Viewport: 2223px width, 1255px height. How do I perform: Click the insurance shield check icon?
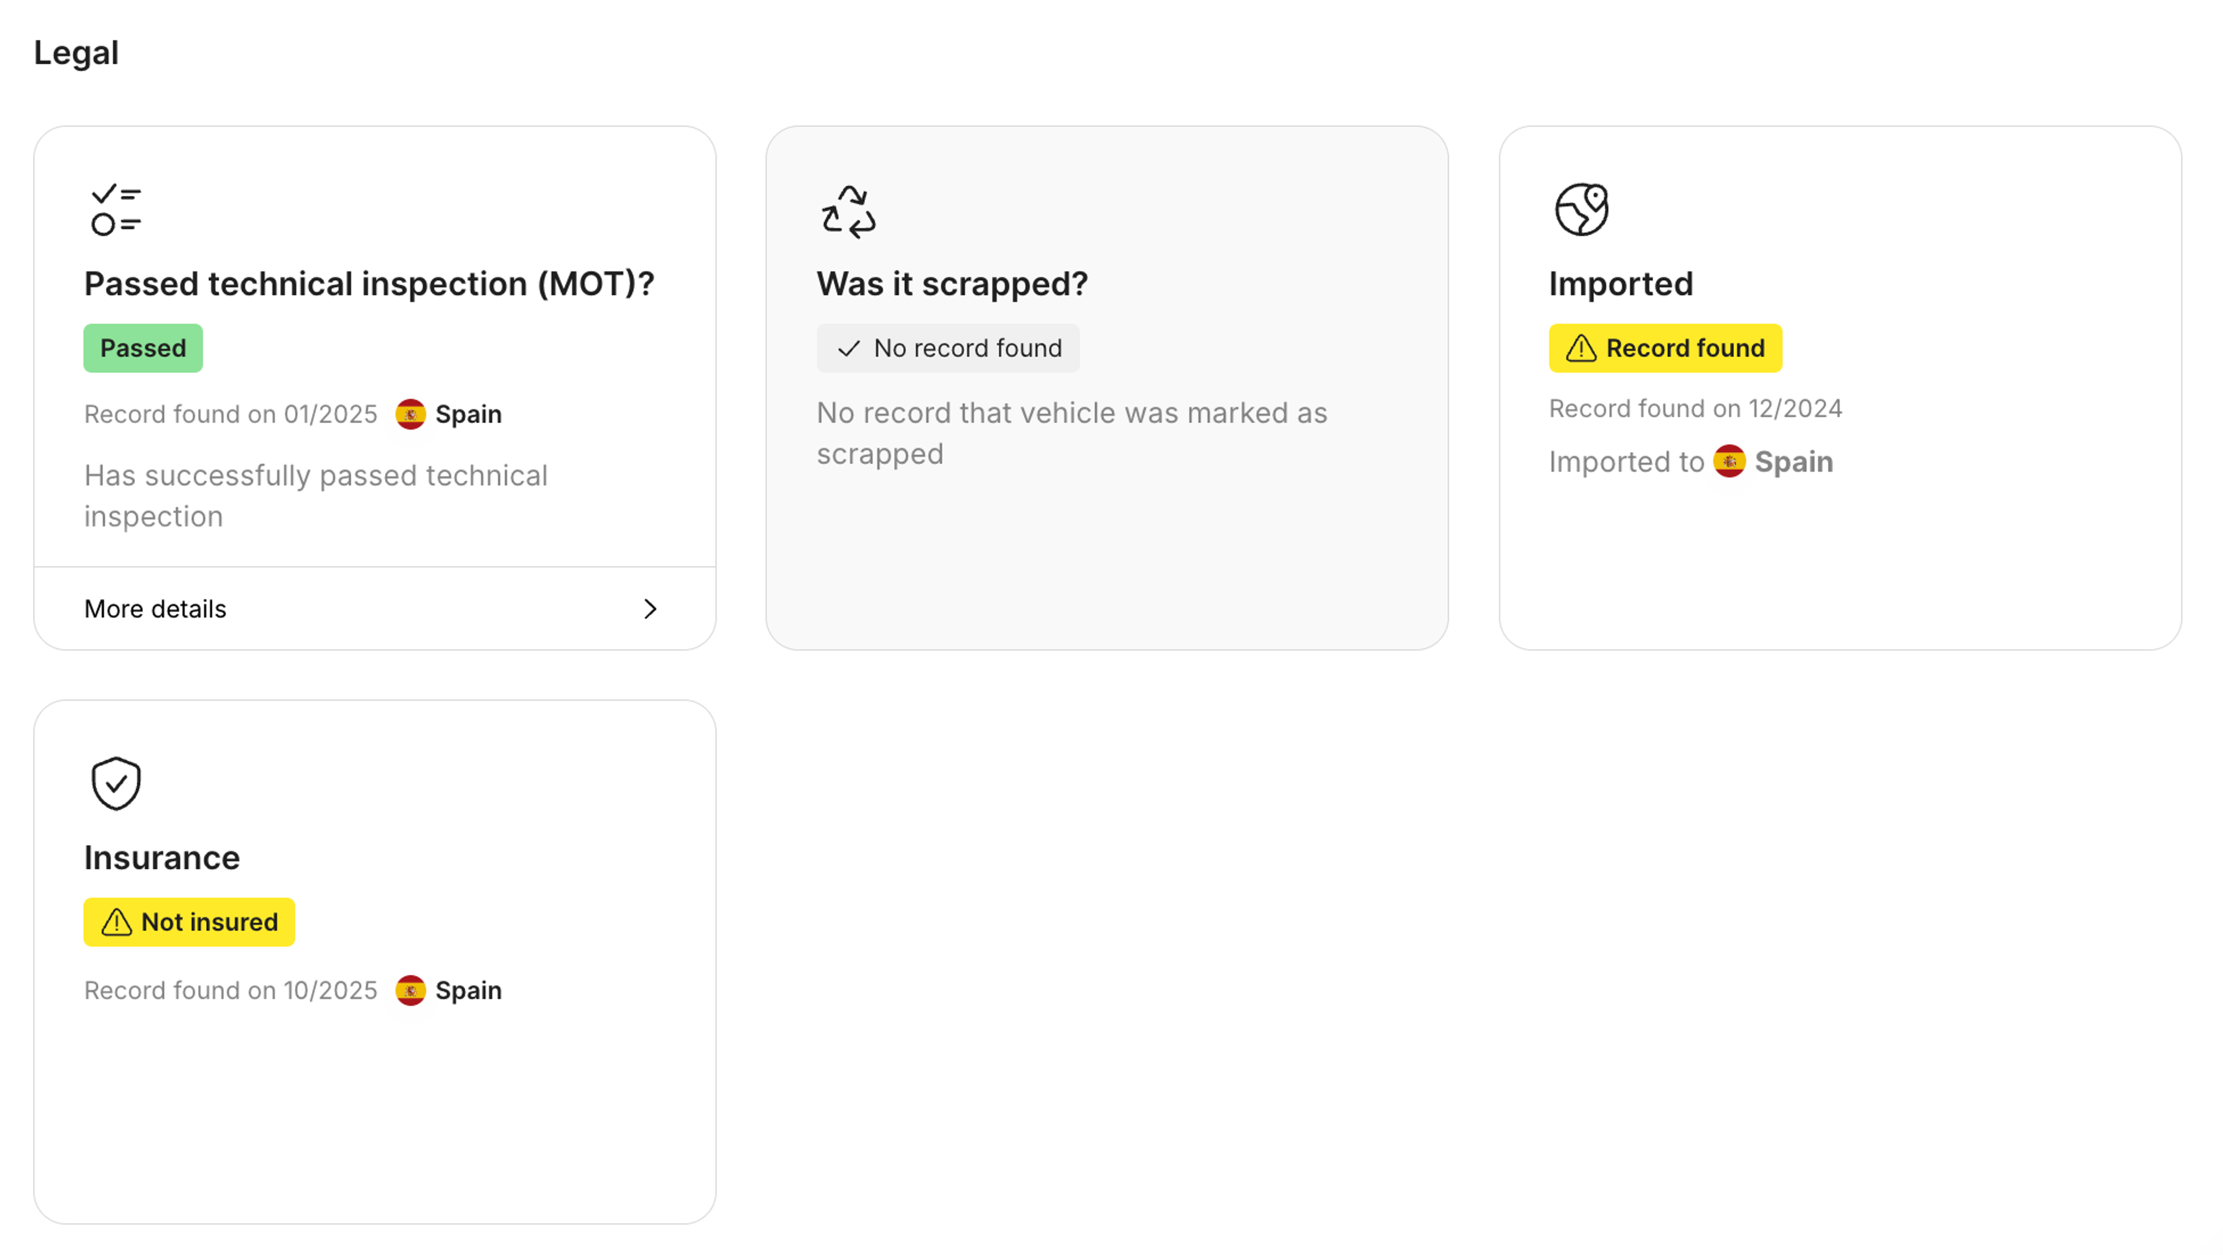click(x=116, y=783)
